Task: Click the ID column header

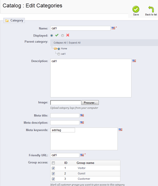Action: [x=66, y=163]
